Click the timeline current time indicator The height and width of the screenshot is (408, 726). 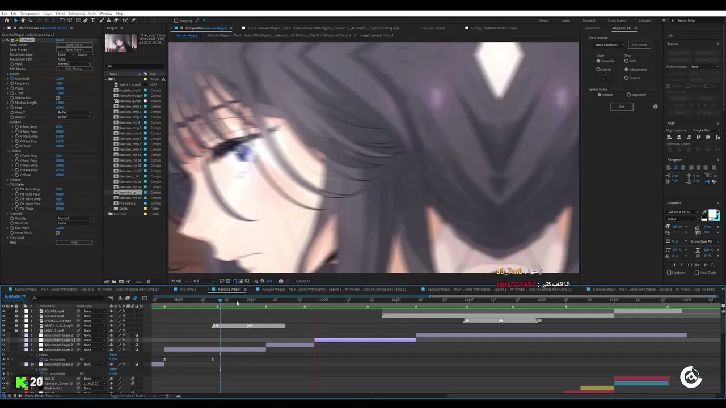(x=220, y=300)
